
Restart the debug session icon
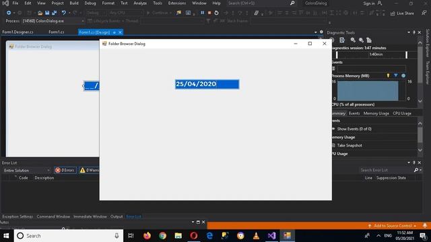coord(216,13)
